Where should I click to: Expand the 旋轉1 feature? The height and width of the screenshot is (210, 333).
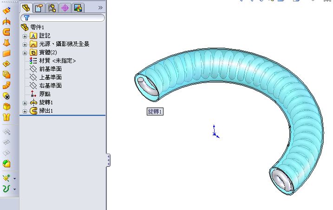tap(25, 103)
